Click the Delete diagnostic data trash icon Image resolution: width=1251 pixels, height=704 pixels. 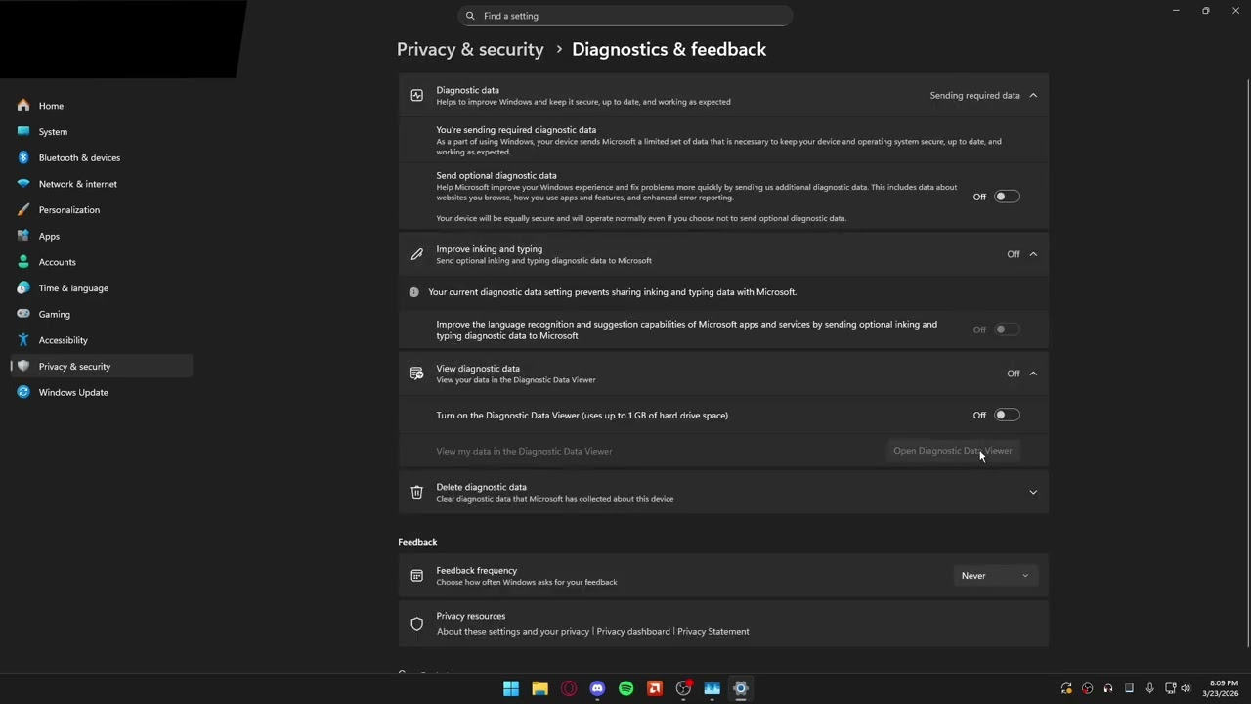coord(417,492)
